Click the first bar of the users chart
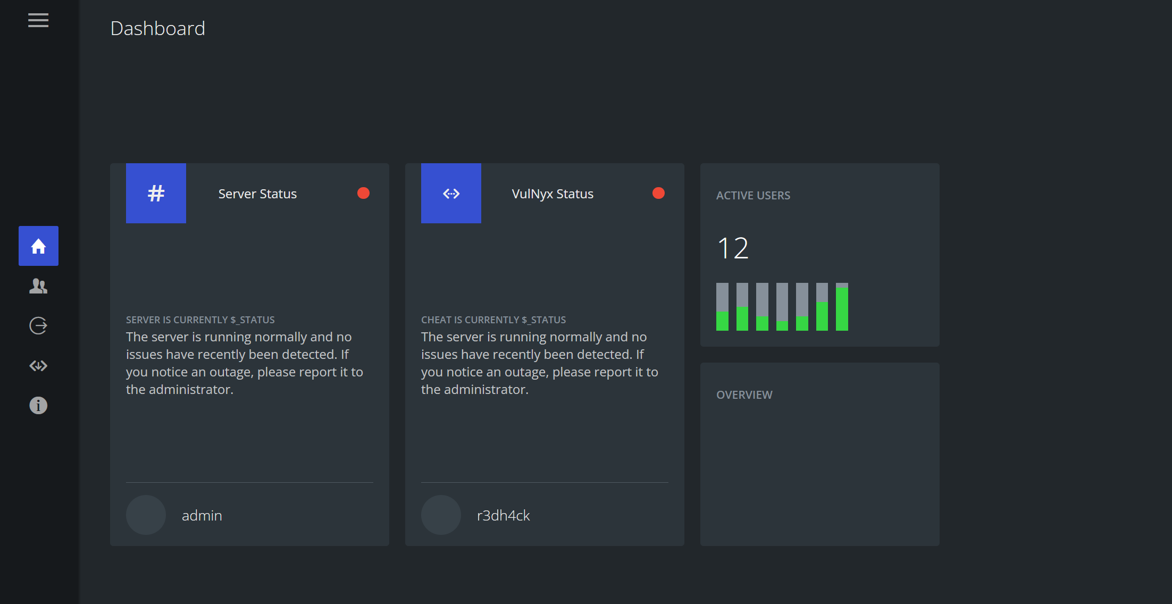 click(x=722, y=307)
